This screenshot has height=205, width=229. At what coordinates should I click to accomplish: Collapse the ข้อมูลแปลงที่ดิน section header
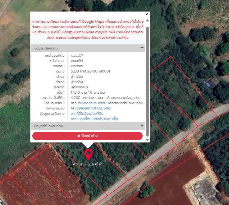click(46, 49)
